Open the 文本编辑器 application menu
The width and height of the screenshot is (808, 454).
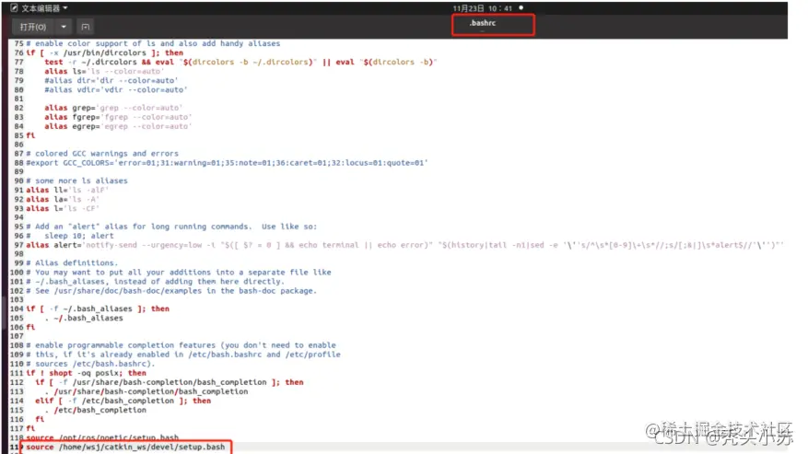pyautogui.click(x=41, y=8)
